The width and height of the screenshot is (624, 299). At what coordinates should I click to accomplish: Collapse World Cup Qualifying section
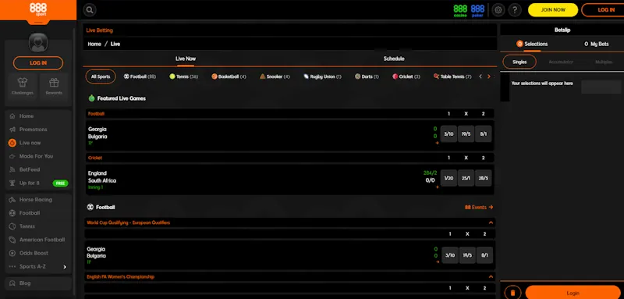(491, 222)
